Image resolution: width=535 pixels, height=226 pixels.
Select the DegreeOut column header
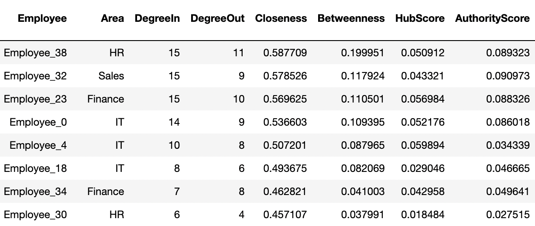point(217,18)
